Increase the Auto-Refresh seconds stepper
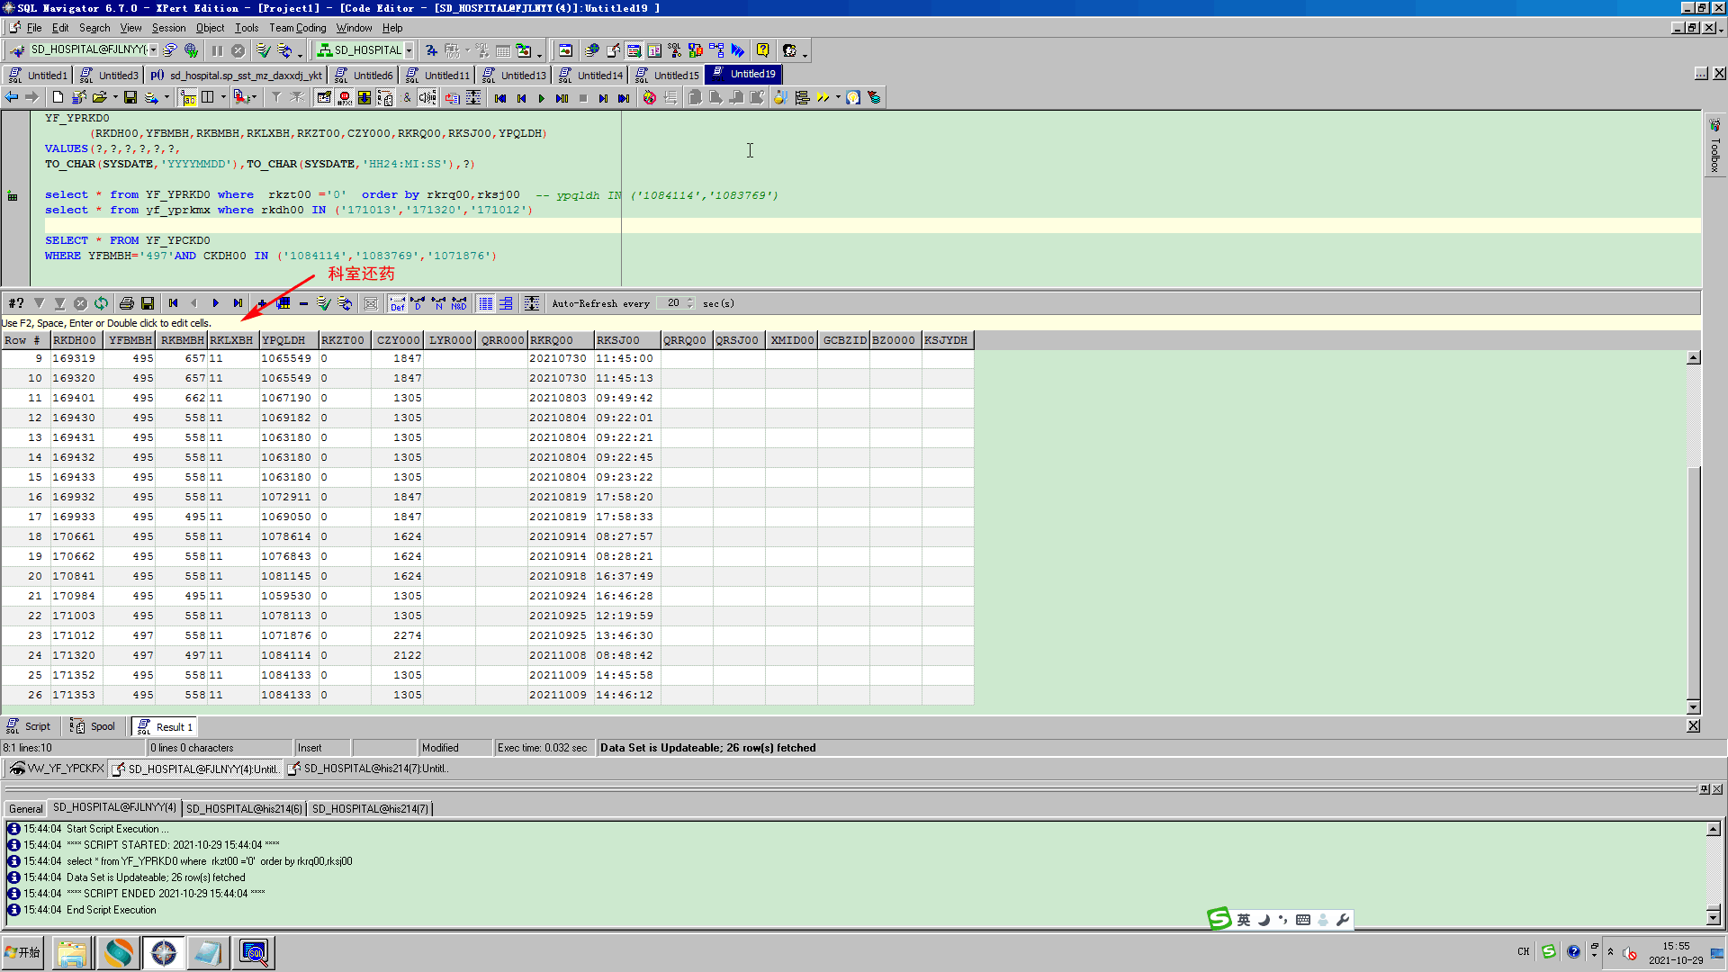The height and width of the screenshot is (972, 1728). [690, 300]
